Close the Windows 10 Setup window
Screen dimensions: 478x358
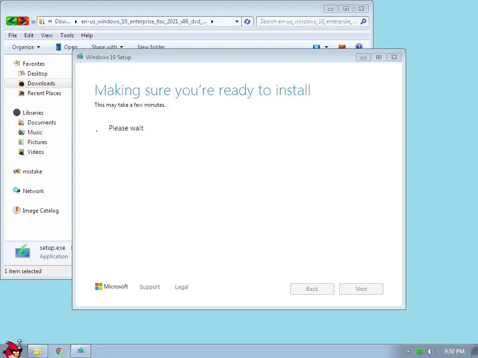click(394, 57)
